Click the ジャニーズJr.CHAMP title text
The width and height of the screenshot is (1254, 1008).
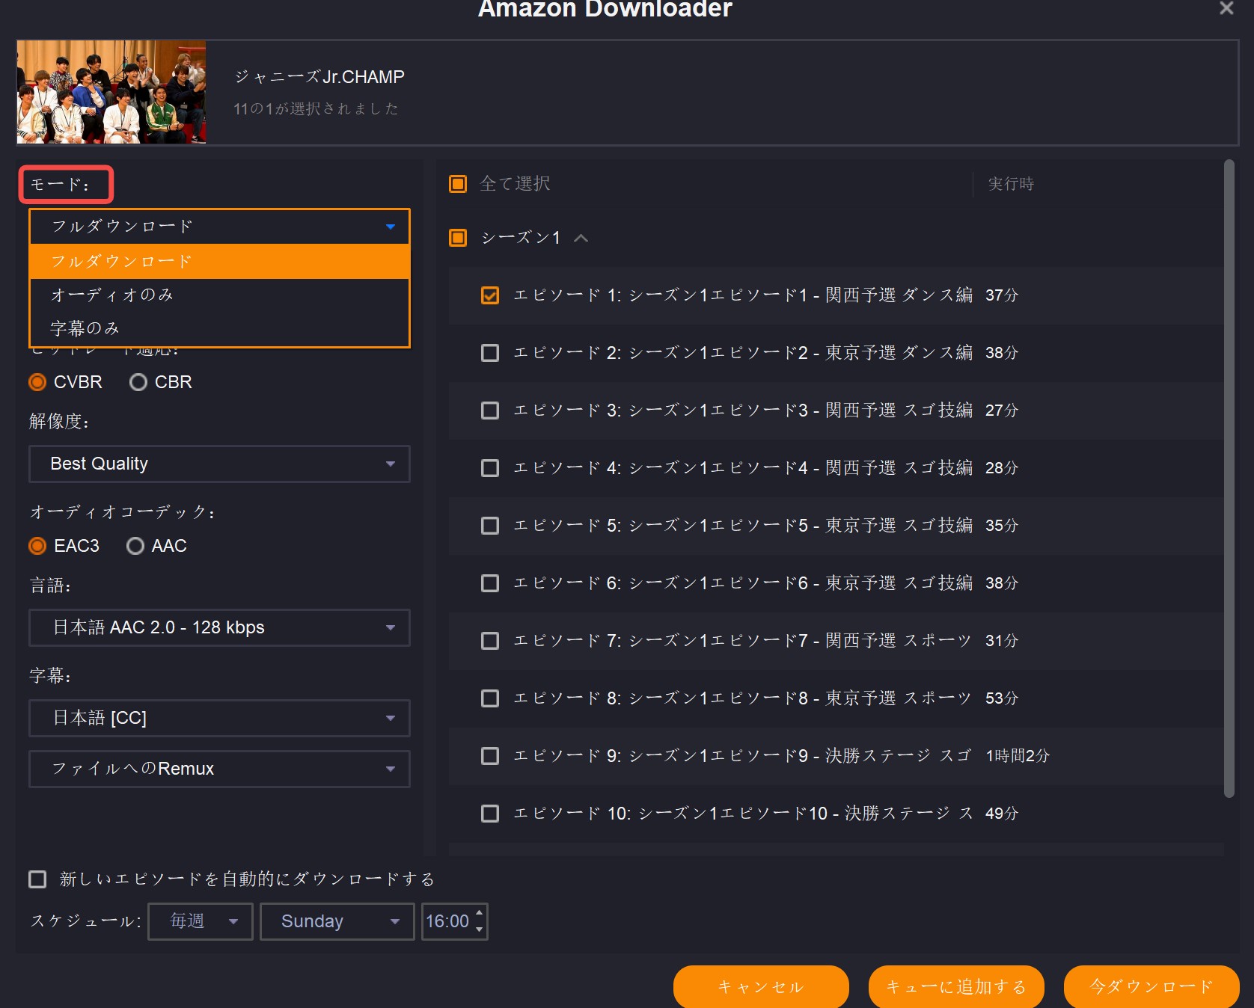[319, 77]
